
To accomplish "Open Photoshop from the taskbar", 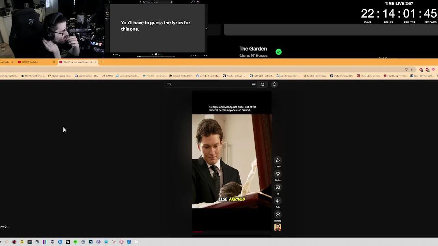I will (x=91, y=242).
